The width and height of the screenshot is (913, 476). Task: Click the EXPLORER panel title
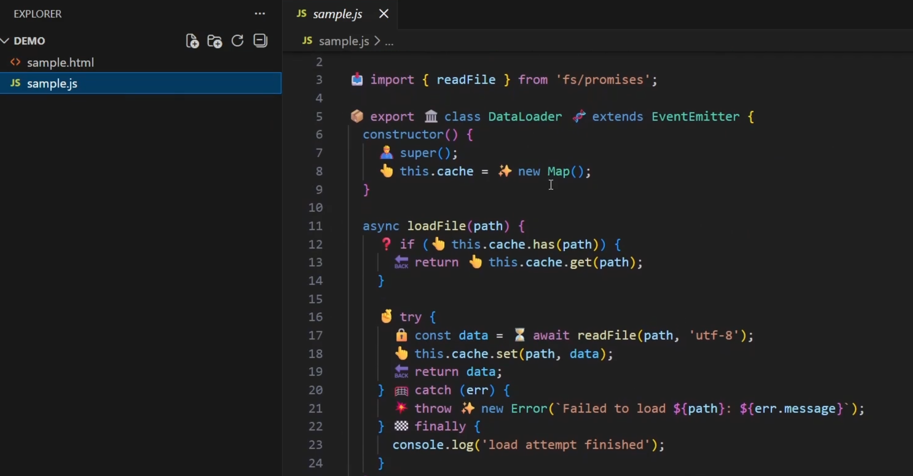coord(37,14)
